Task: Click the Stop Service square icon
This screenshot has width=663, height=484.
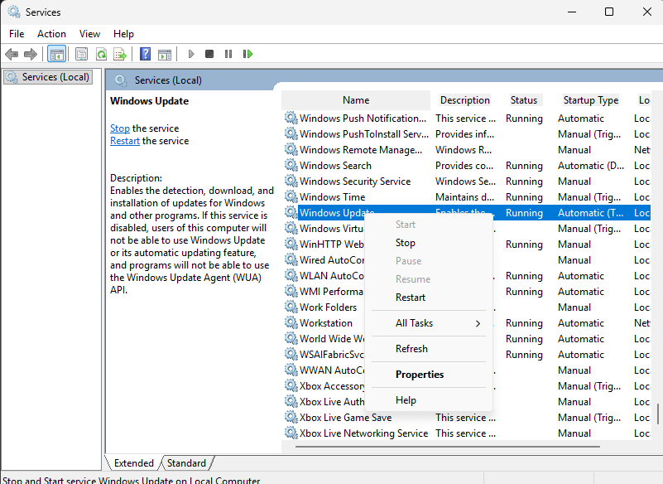Action: click(209, 54)
